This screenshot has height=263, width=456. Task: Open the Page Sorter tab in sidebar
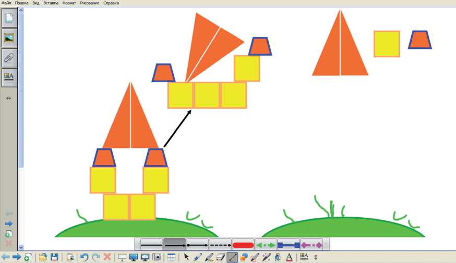pos(9,18)
